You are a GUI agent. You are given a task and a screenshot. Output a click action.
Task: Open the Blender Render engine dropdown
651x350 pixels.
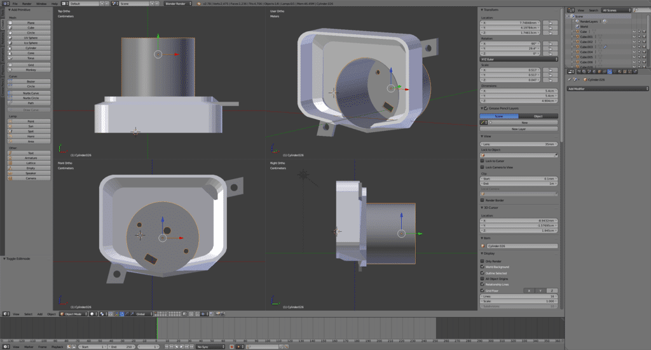point(179,3)
